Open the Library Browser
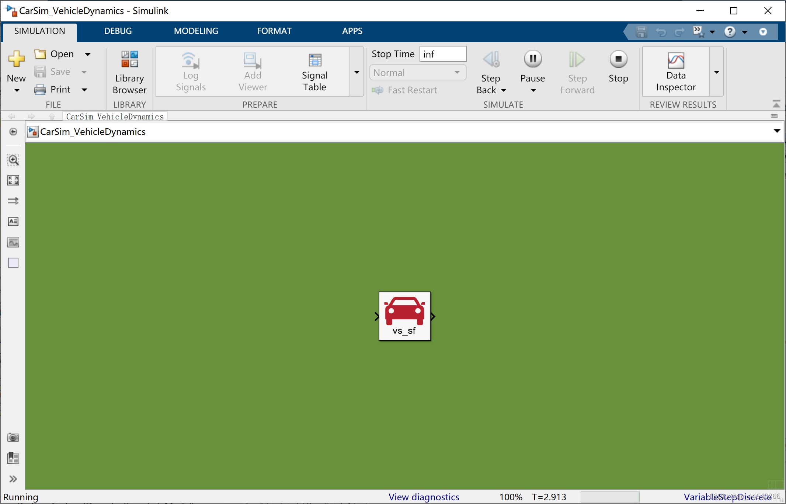This screenshot has width=786, height=504. pos(129,72)
